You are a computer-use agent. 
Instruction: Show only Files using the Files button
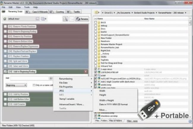[97, 121]
